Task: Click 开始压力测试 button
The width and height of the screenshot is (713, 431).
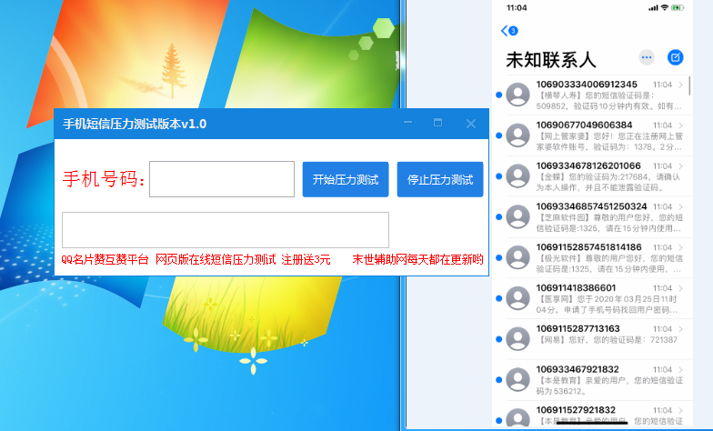Action: pos(346,180)
